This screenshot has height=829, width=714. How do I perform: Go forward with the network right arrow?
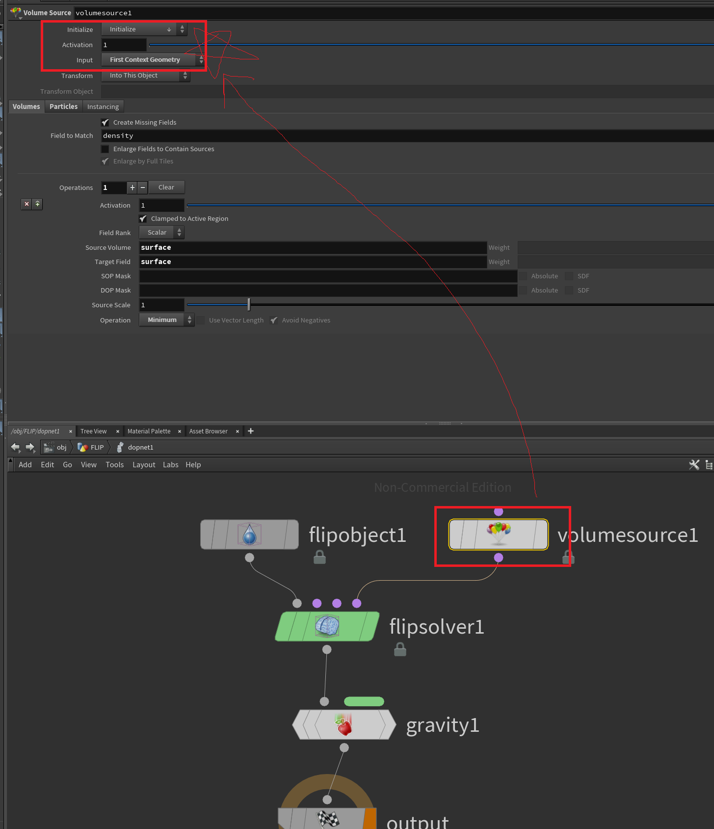30,447
